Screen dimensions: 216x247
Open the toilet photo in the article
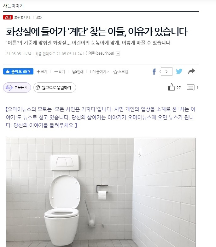[101, 192]
